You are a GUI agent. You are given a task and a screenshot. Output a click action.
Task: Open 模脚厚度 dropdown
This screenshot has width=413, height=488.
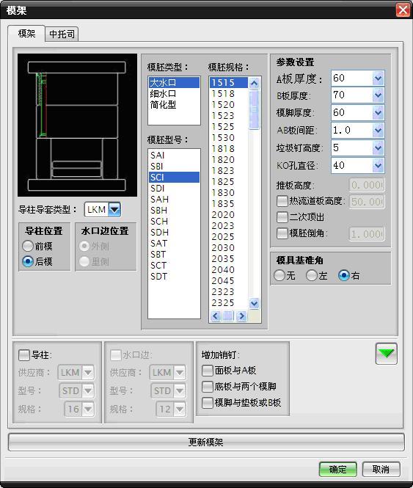[378, 112]
